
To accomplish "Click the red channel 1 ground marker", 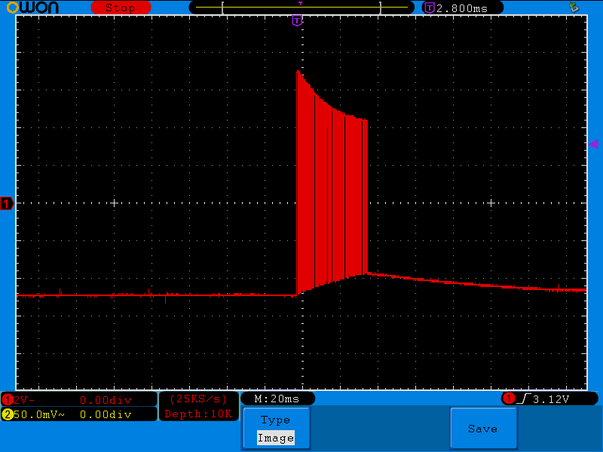I will 7,203.
